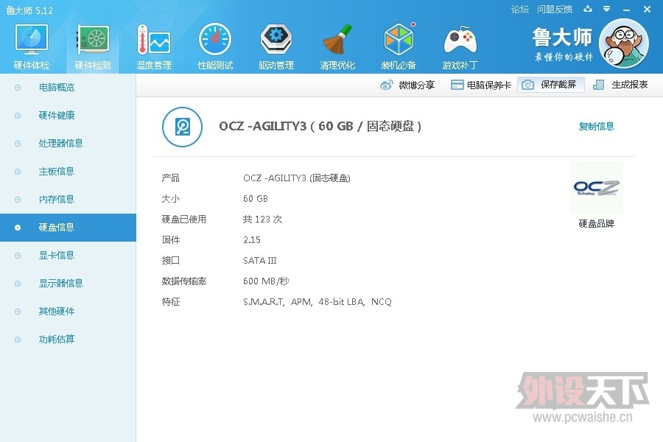Click the 装机必备 colored cube icon
Screen dimensions: 663x442
pos(399,46)
